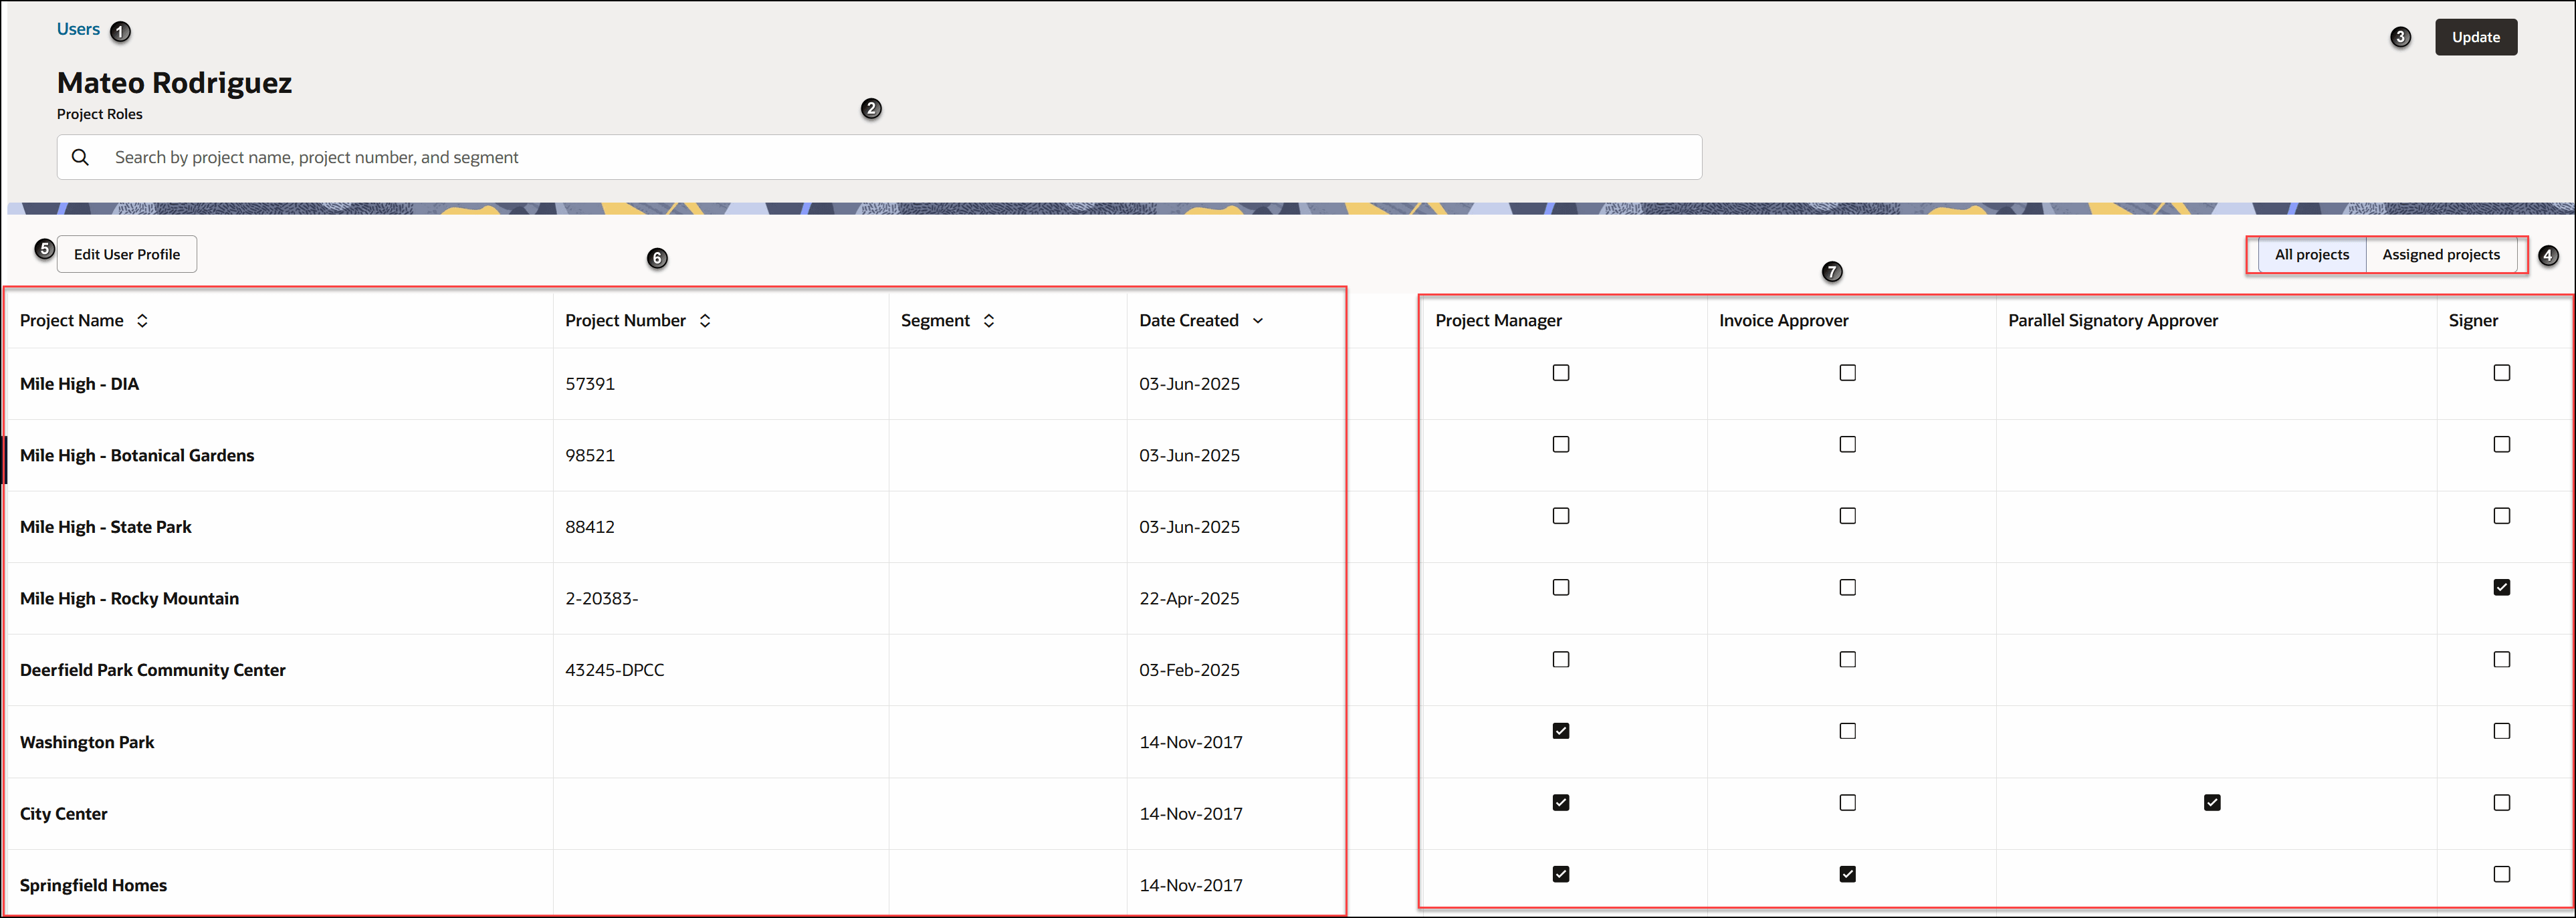Sort by Project Number column arrows
This screenshot has width=2576, height=918.
(705, 320)
